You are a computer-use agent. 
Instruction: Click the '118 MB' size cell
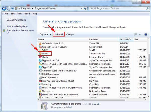click(x=142, y=78)
